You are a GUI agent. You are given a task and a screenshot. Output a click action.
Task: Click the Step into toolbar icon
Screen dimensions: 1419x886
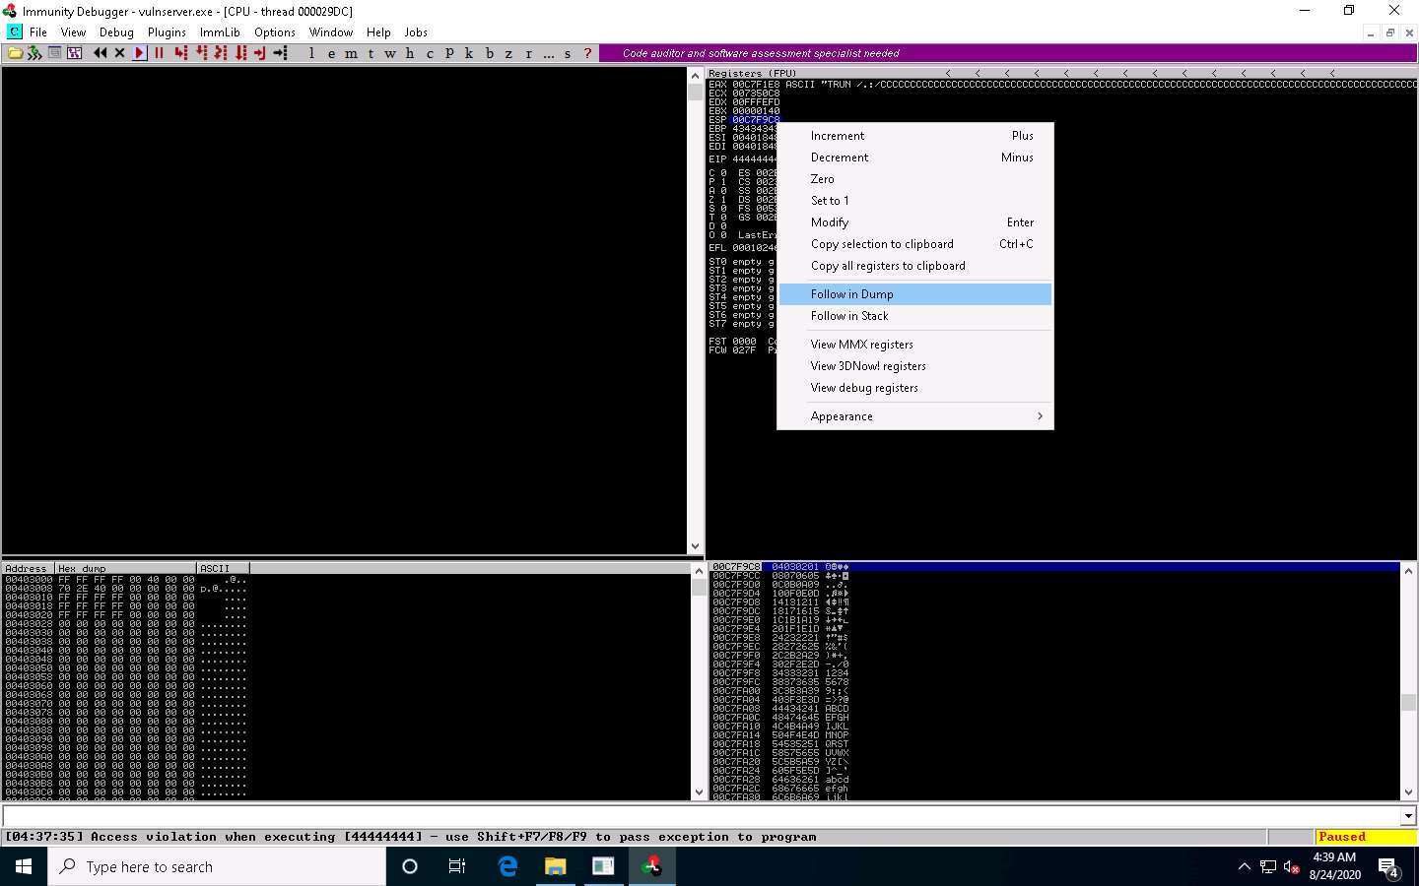[181, 53]
